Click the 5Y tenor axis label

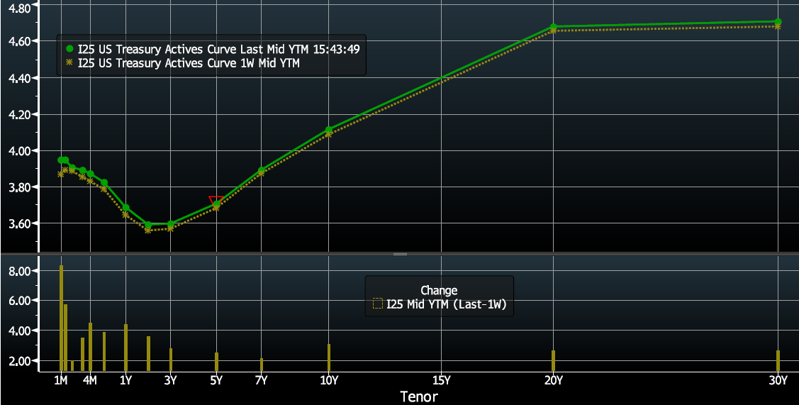(x=216, y=380)
